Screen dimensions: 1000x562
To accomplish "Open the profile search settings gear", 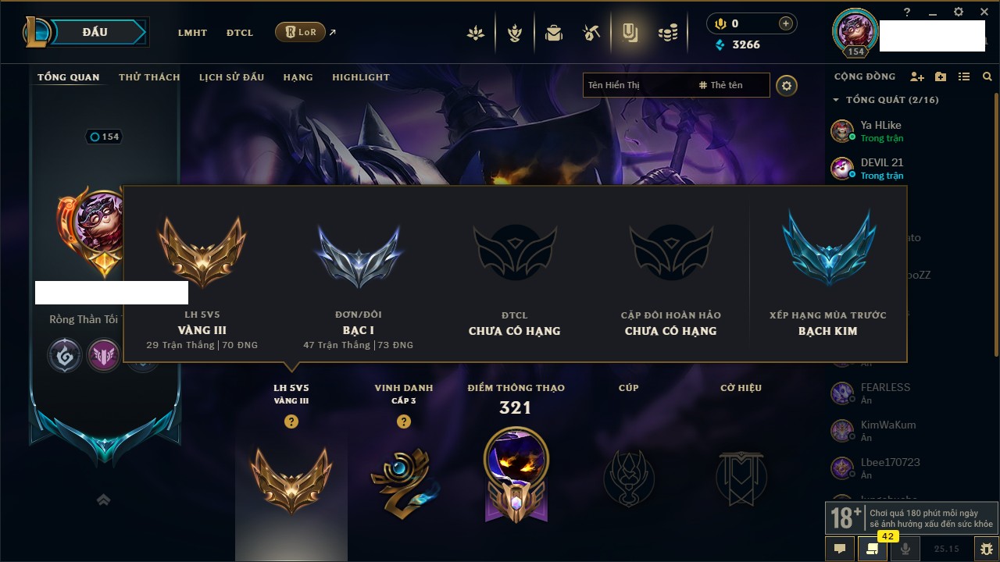I will [787, 85].
